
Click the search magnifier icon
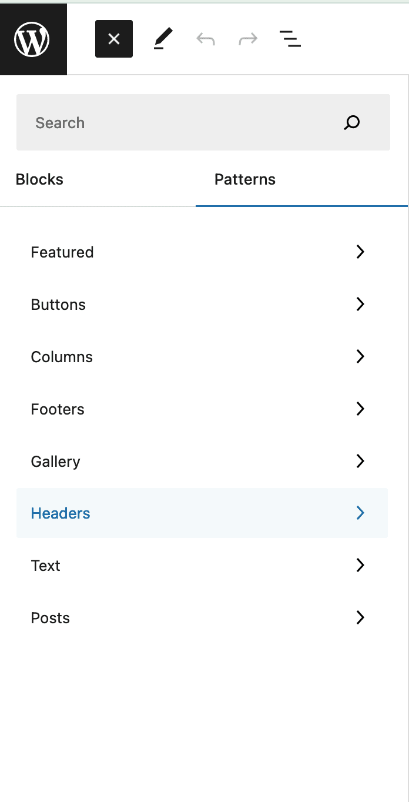click(x=351, y=122)
